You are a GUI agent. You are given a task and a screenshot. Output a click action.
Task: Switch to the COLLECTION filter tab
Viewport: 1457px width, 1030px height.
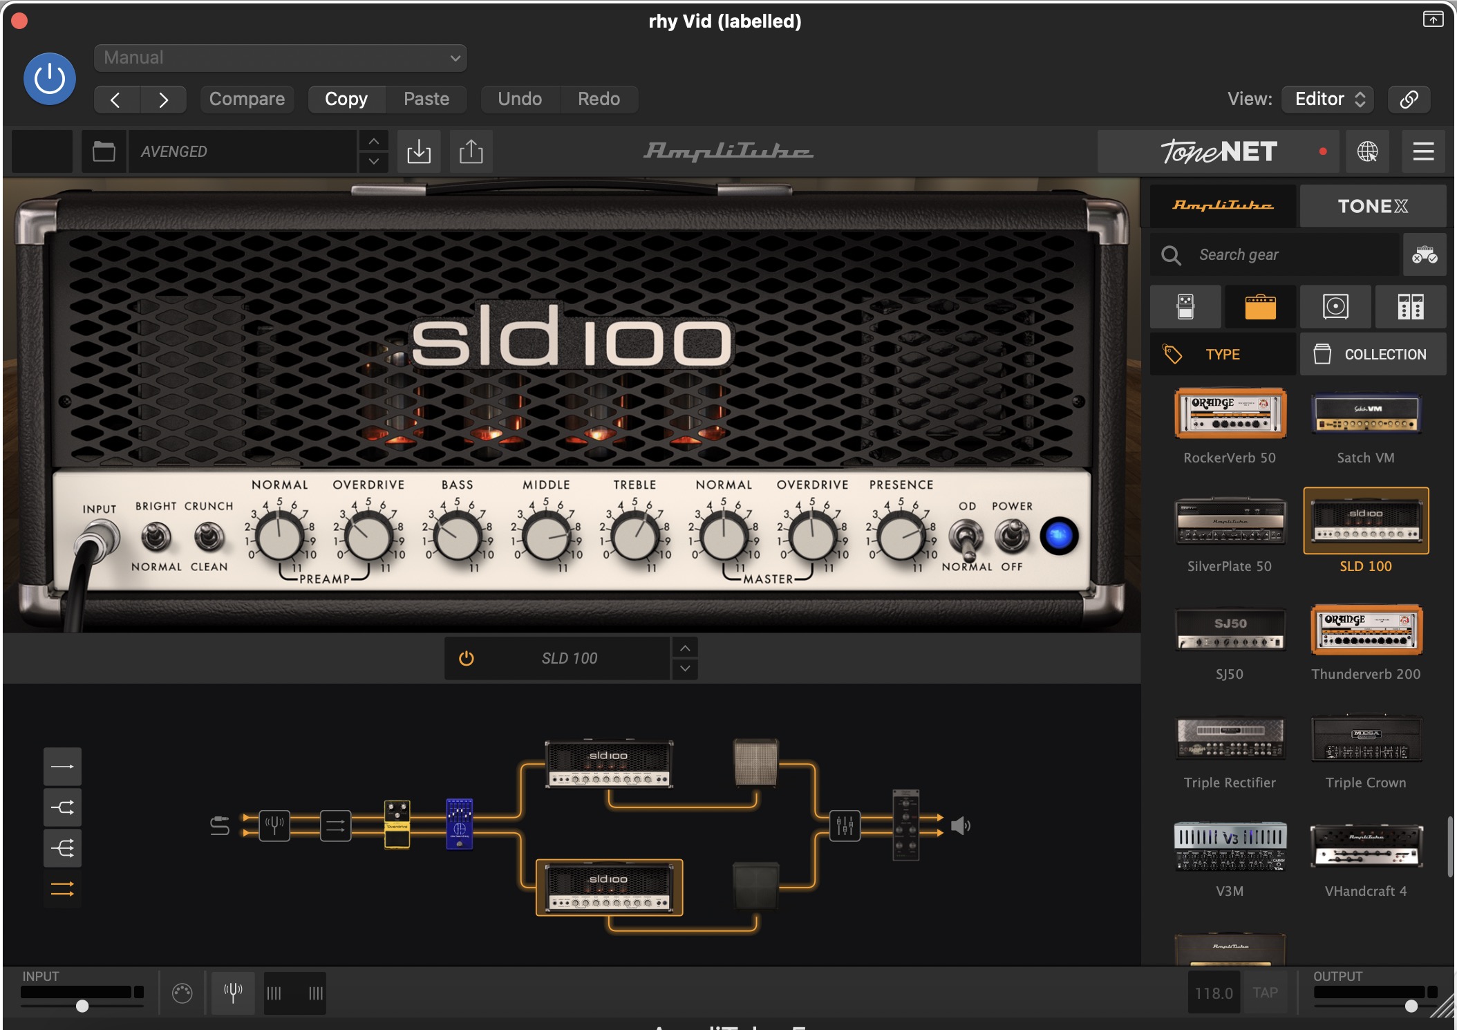coord(1373,354)
